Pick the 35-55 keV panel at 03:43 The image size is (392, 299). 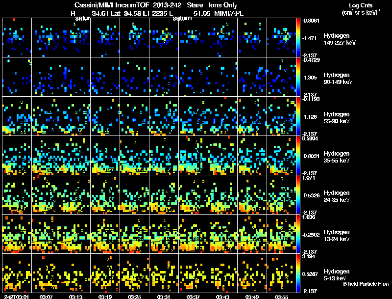pyautogui.click(x=223, y=156)
